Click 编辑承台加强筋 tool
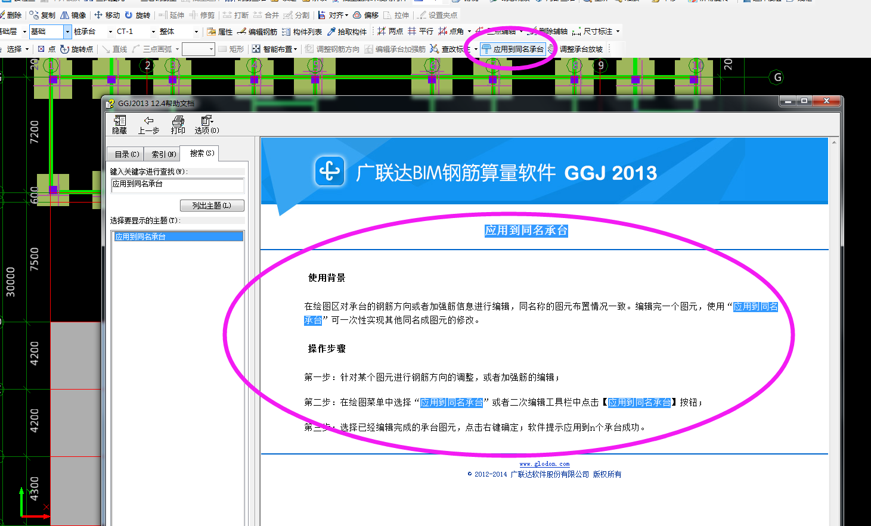 [395, 49]
